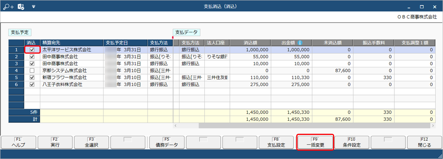Click the 275,000 消込額 cell
443x159 pixels.
(x=250, y=84)
